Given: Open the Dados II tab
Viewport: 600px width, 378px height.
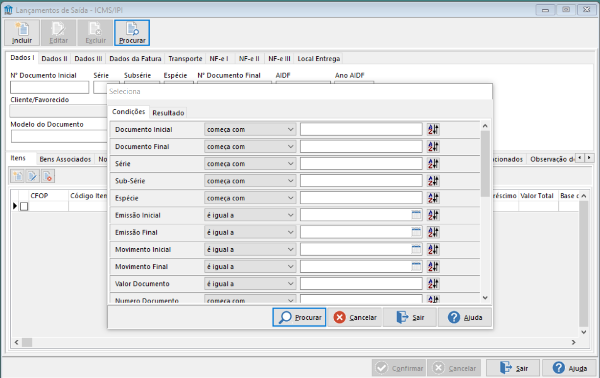Looking at the screenshot, I should [x=54, y=59].
